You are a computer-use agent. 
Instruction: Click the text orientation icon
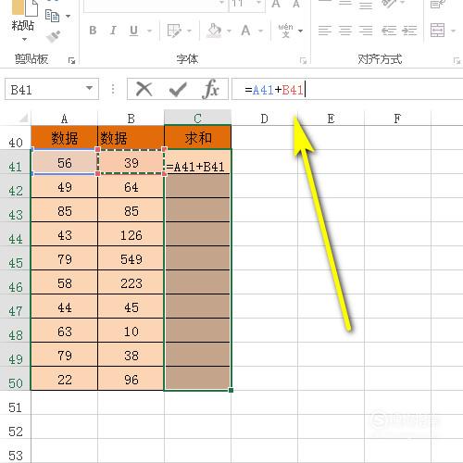(x=389, y=4)
